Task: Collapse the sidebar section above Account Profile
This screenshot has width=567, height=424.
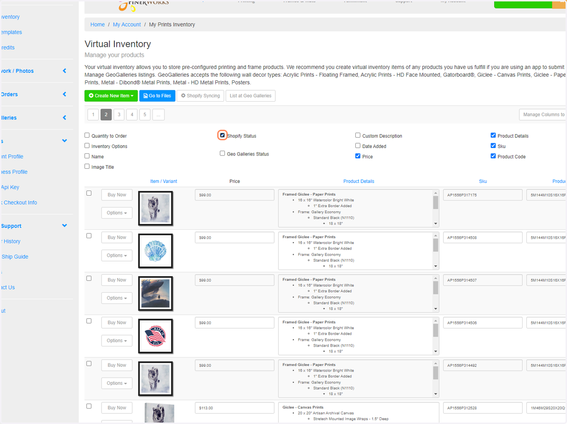Action: pos(64,141)
